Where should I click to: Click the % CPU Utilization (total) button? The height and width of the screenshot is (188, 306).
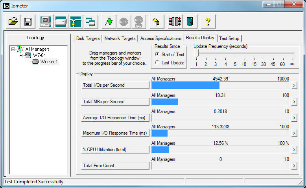[x=115, y=150]
